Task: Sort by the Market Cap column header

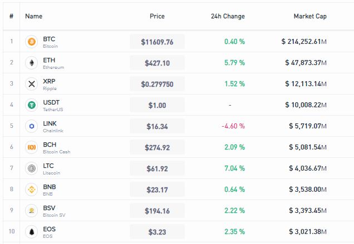Action: pyautogui.click(x=310, y=16)
